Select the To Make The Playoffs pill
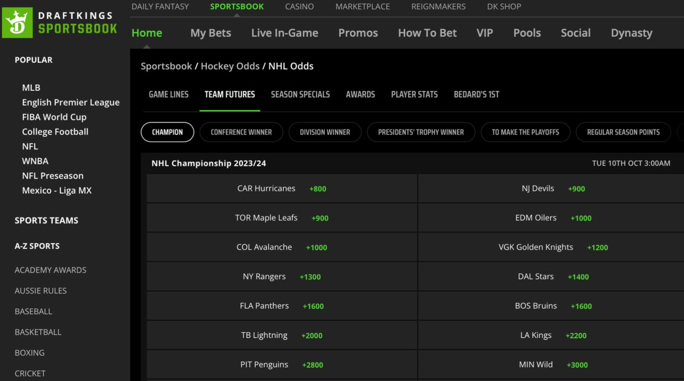The width and height of the screenshot is (684, 381). tap(525, 132)
